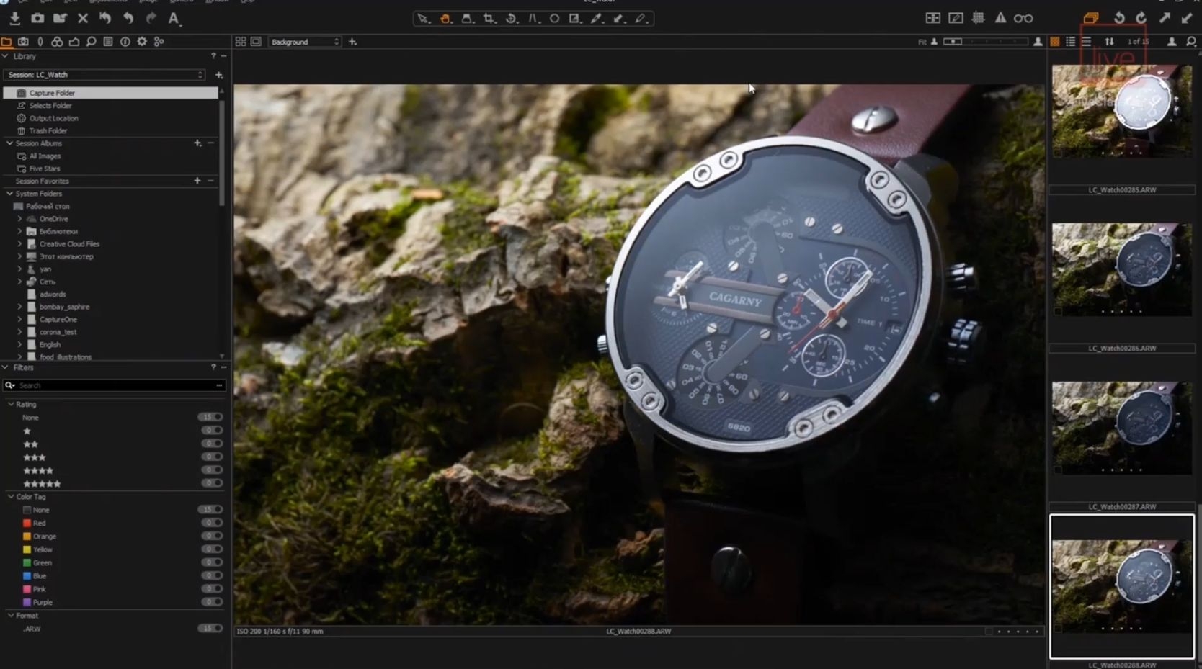1202x669 pixels.
Task: Toggle the grid overlay icon
Action: tap(978, 18)
